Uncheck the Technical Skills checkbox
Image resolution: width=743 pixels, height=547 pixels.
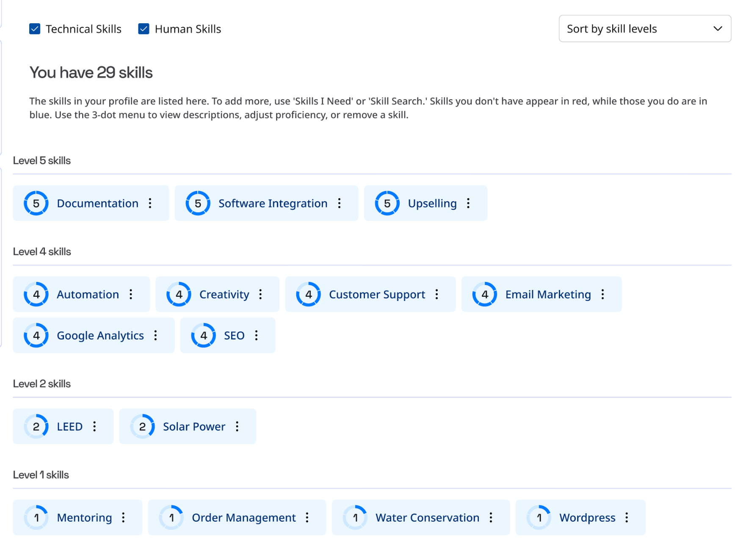[35, 29]
